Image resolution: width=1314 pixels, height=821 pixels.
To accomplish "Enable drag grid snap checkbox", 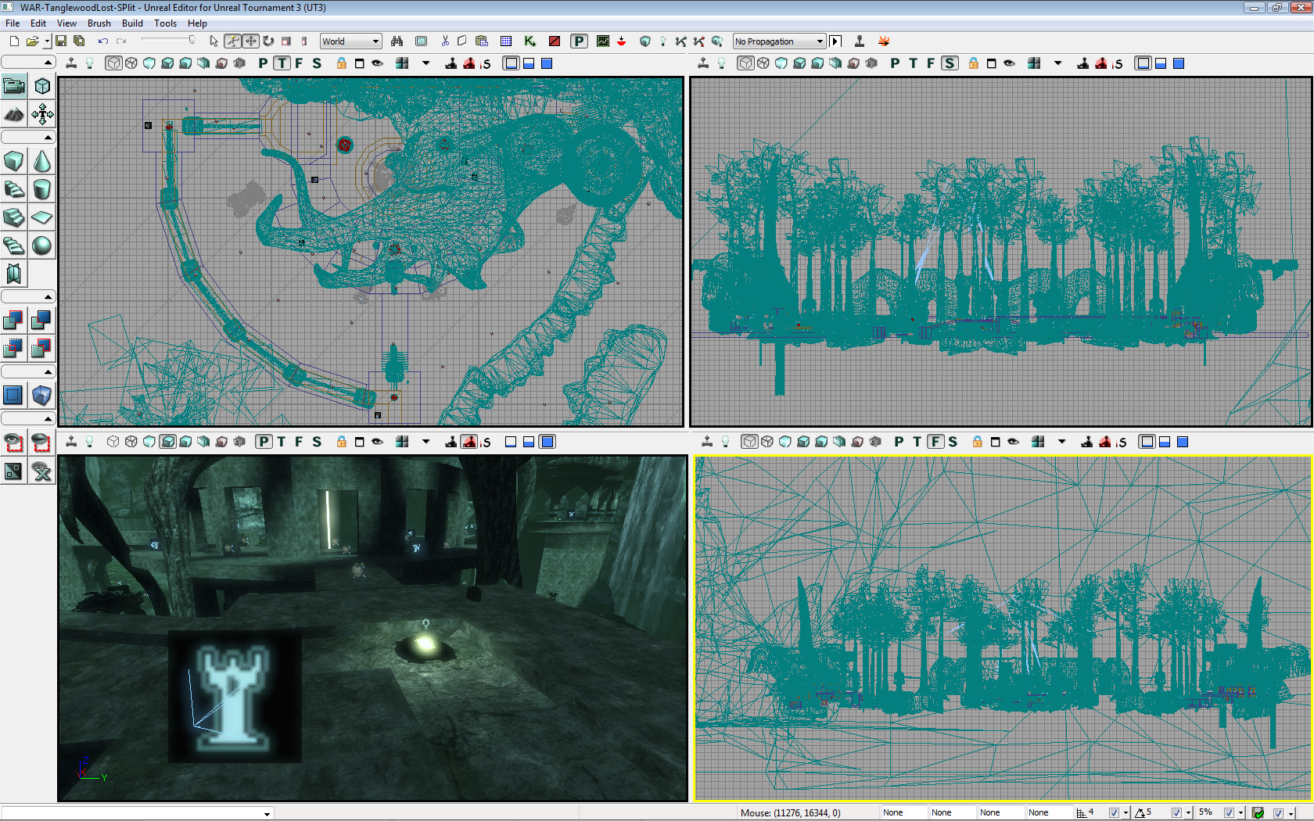I will coord(1114,813).
